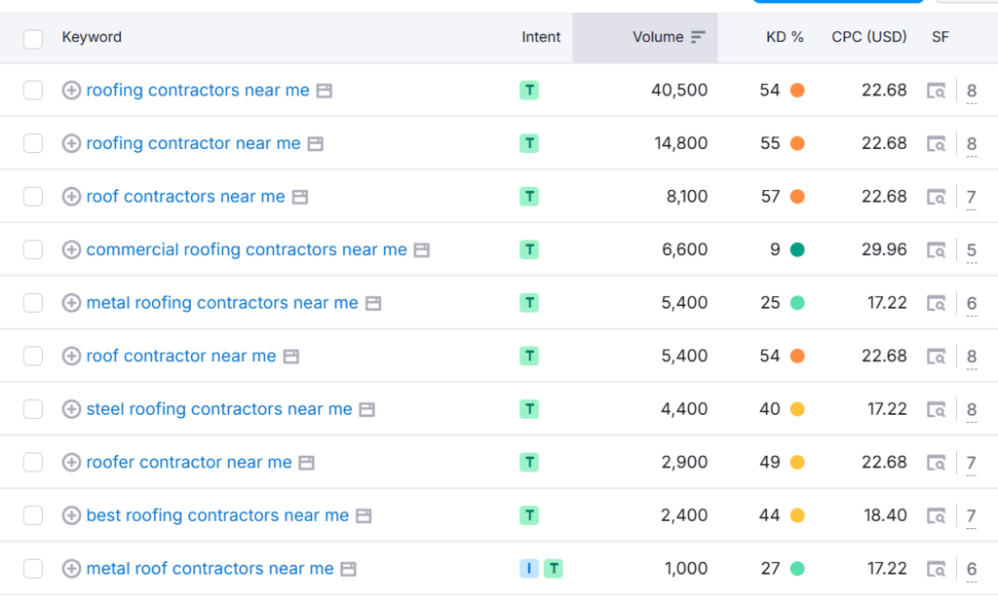Select checkbox for 'roof contractor near me'
This screenshot has width=998, height=604.
click(x=33, y=357)
